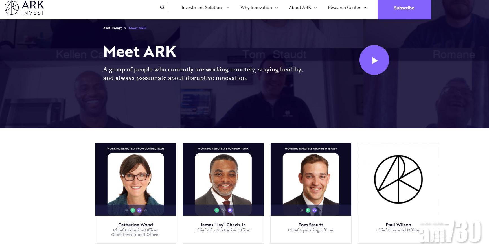The width and height of the screenshot is (489, 249).
Task: Click the ARK circle logo above Paul Wilson
Action: (x=398, y=179)
